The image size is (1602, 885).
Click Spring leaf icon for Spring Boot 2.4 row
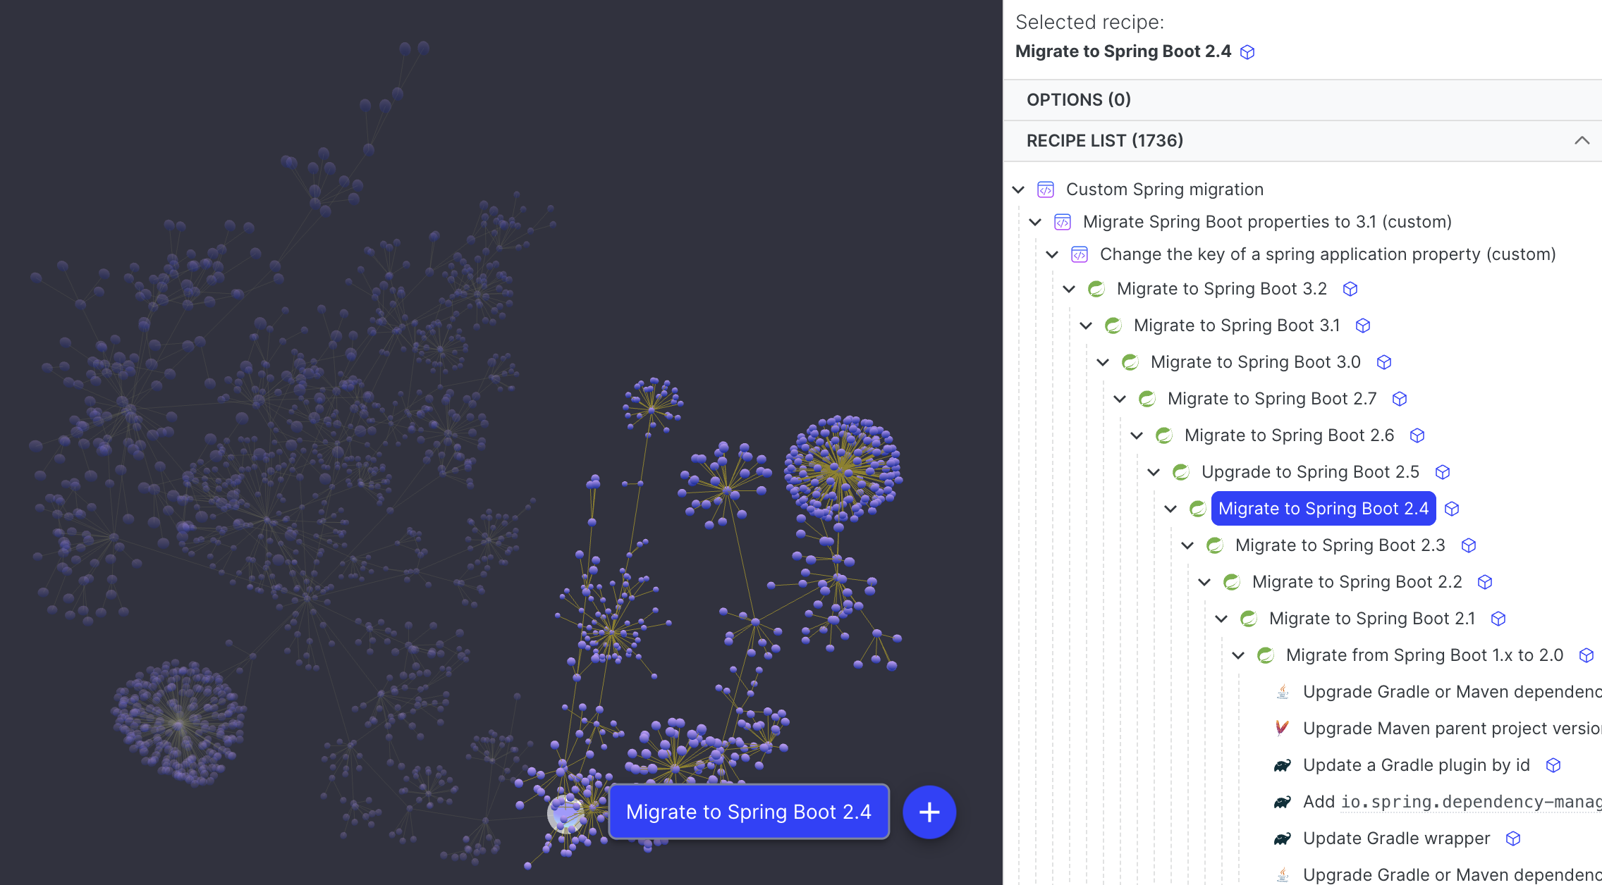1198,509
